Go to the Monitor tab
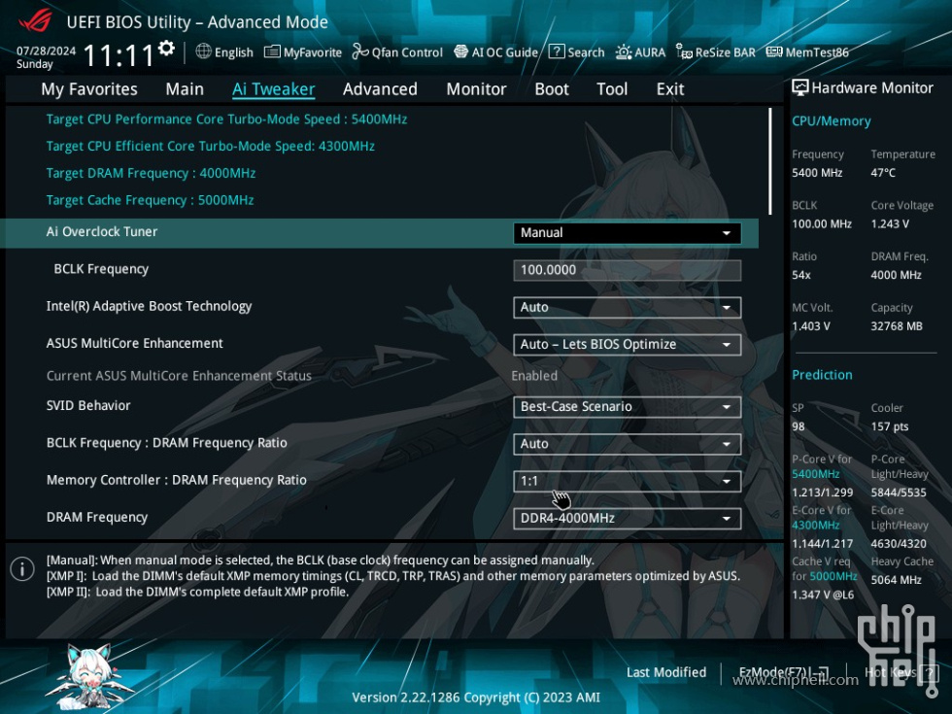 click(x=476, y=89)
